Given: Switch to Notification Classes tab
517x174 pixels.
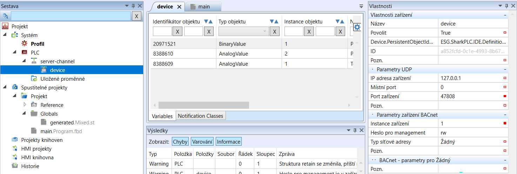Looking at the screenshot, I should coord(201,116).
